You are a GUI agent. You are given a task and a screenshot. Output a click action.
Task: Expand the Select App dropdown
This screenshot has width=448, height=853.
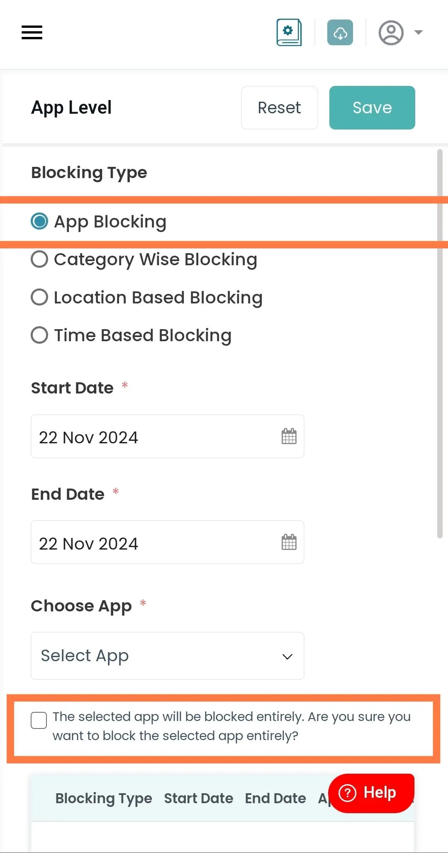pyautogui.click(x=168, y=656)
